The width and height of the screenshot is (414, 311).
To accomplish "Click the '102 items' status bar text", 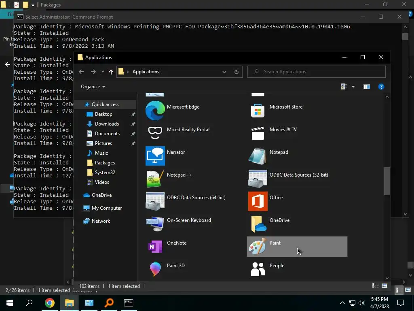I will pyautogui.click(x=89, y=286).
